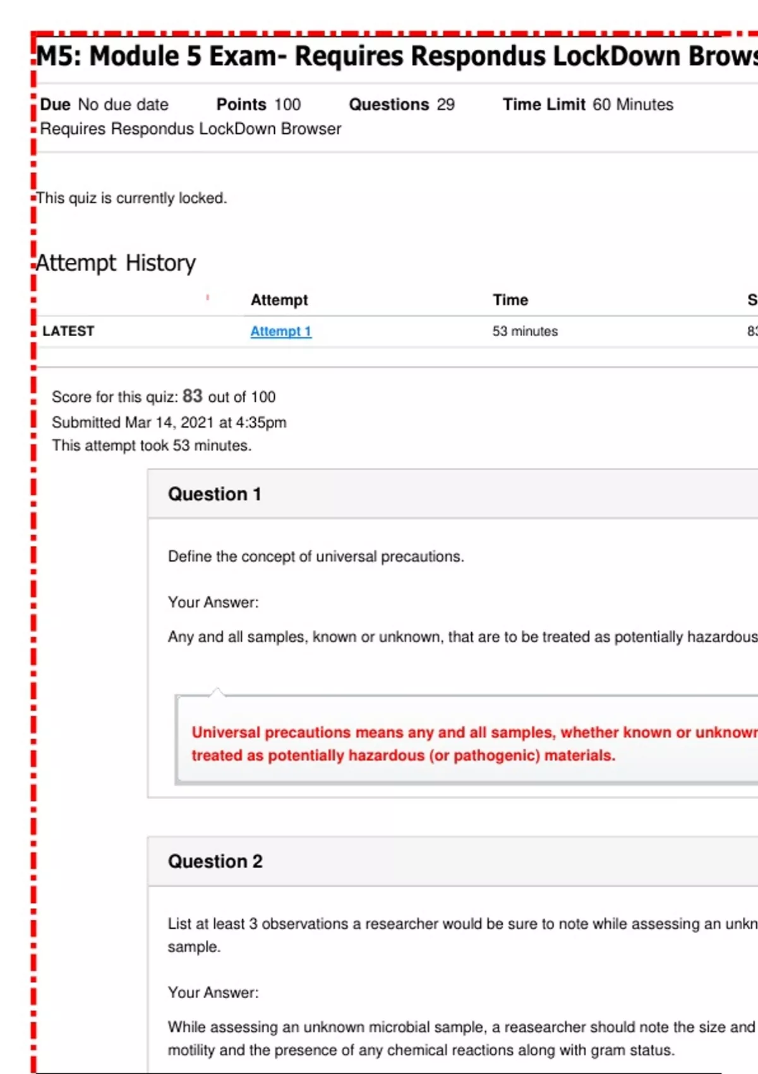Click 'This quiz is currently locked' notice
Viewport: 758px width, 1074px height.
(131, 198)
